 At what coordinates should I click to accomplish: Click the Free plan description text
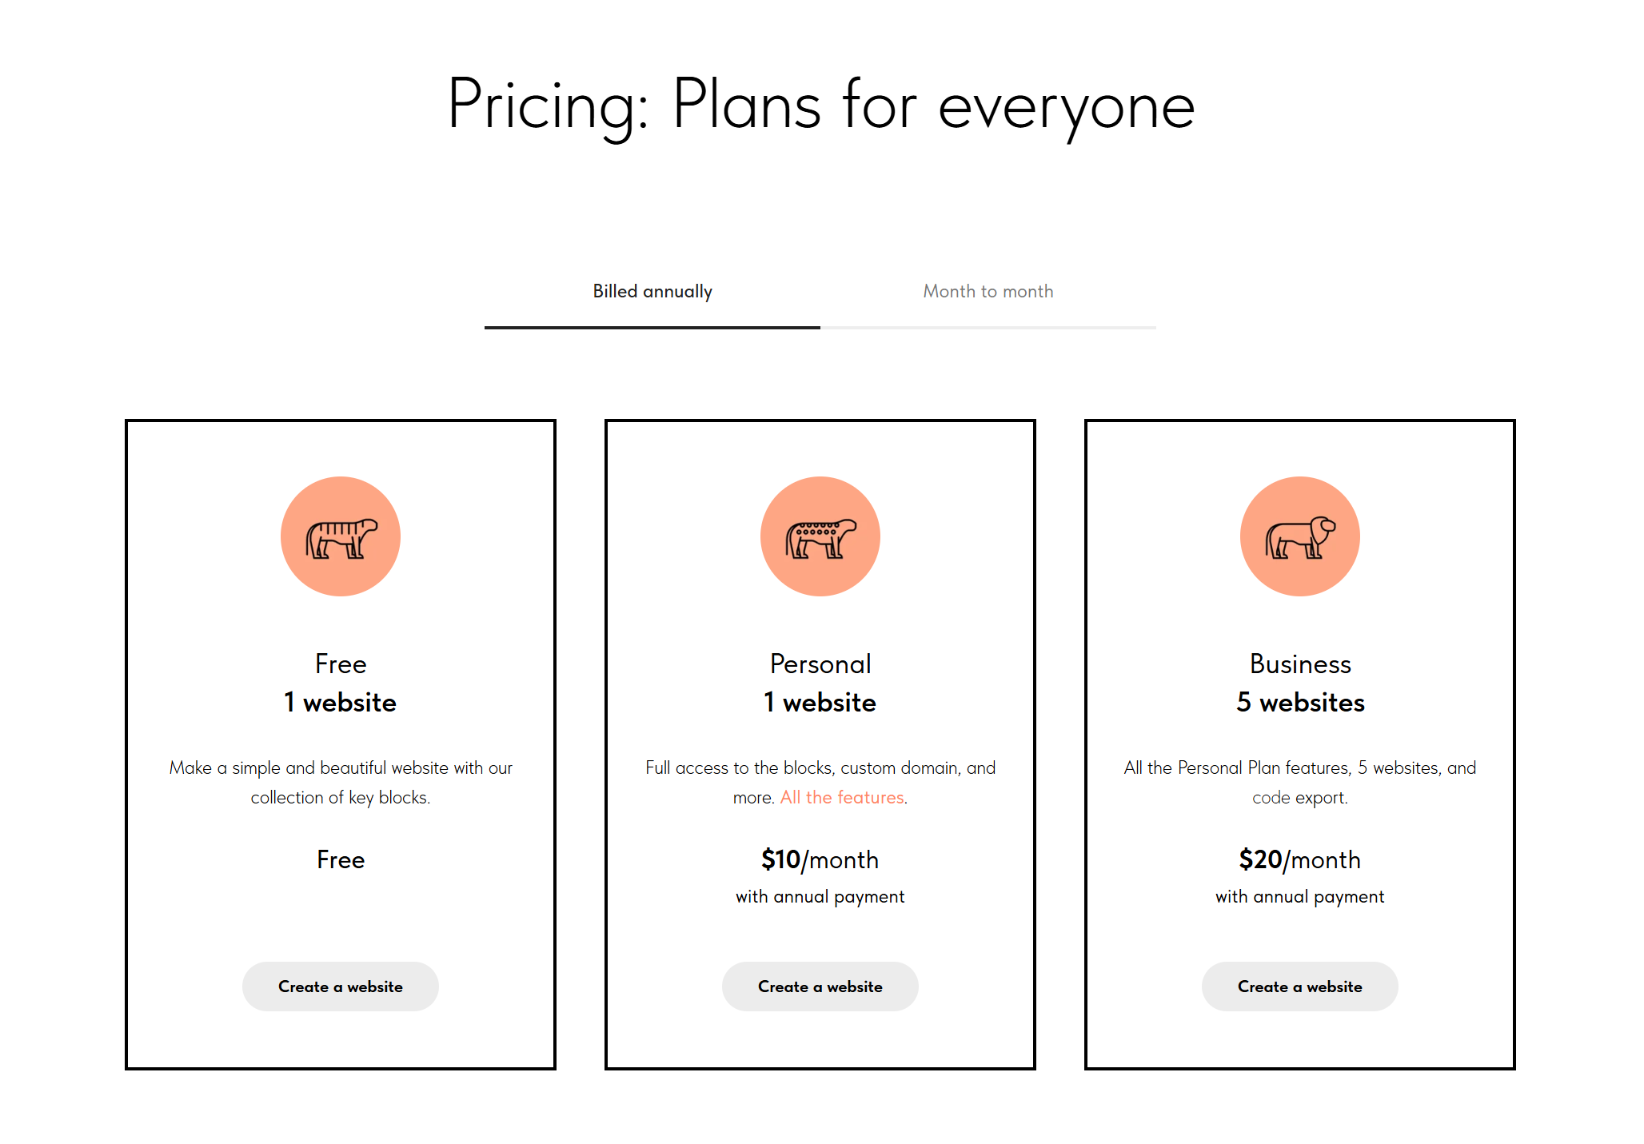pyautogui.click(x=341, y=782)
